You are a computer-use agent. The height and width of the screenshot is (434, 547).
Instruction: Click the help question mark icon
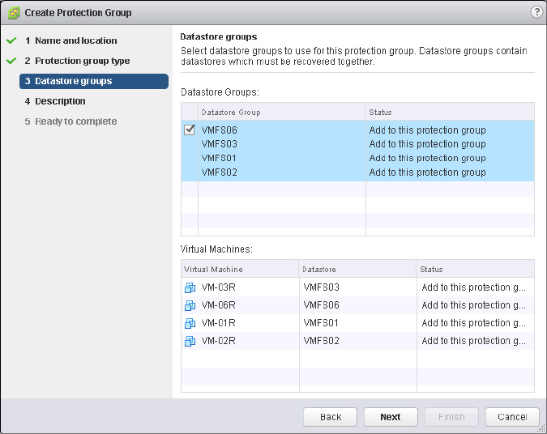coord(536,12)
